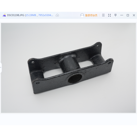The height and width of the screenshot is (137, 137).
Task: Maximize the image viewer window
Action: 128,15
